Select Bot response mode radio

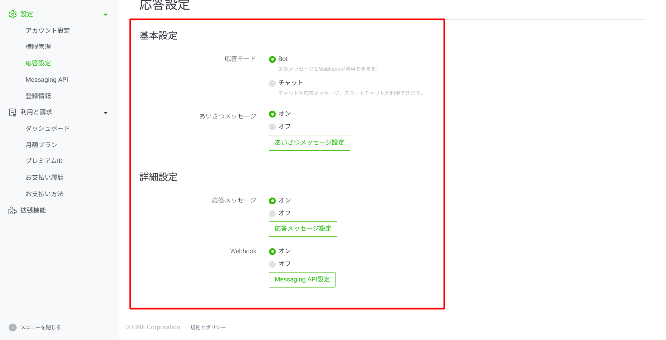272,59
